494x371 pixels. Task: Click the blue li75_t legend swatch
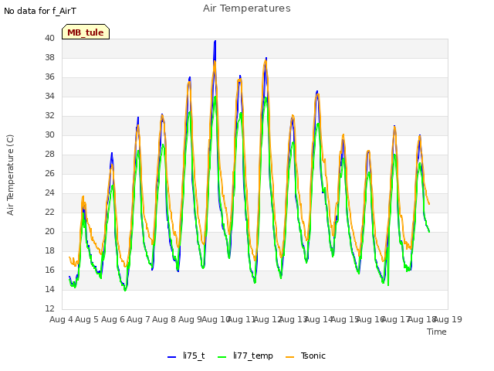pos(171,357)
